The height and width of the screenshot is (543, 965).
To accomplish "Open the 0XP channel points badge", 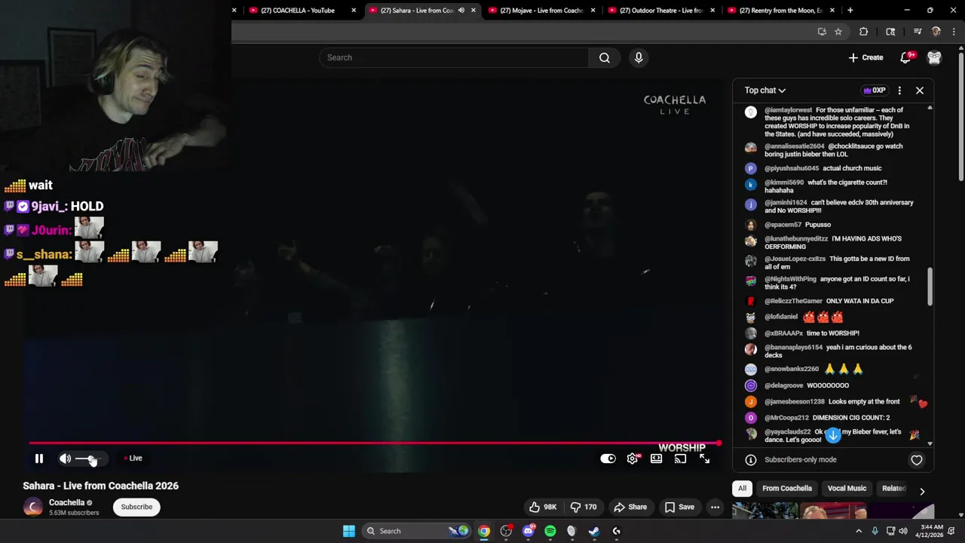I will pyautogui.click(x=875, y=90).
